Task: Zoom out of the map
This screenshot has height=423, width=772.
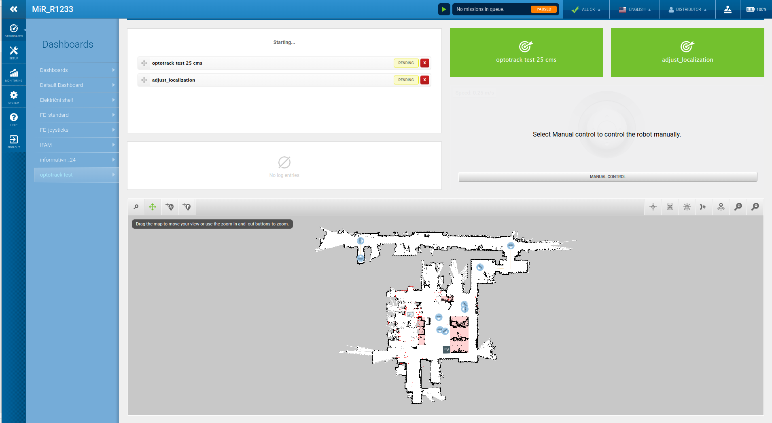Action: [755, 206]
